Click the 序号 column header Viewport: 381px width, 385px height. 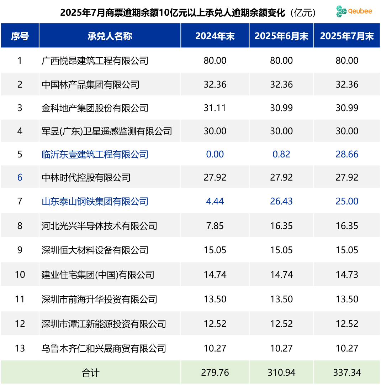(x=20, y=36)
